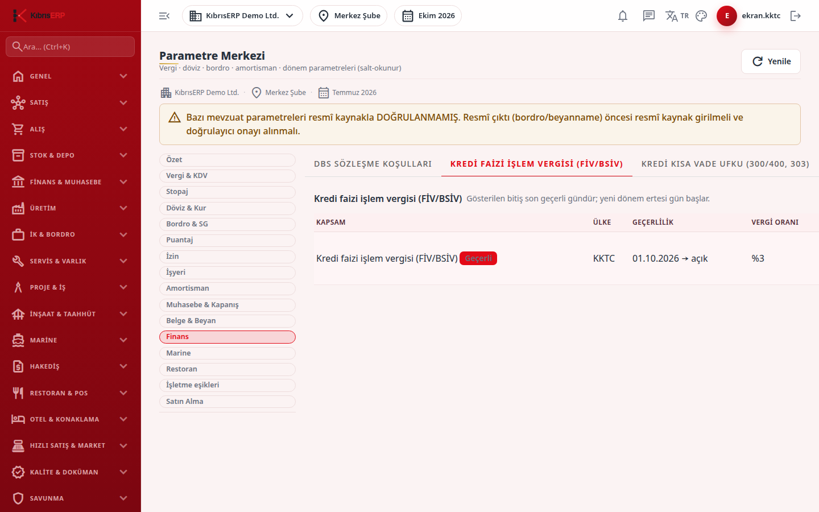The image size is (819, 512).
Task: Open the GENEL home icon
Action: tap(18, 76)
